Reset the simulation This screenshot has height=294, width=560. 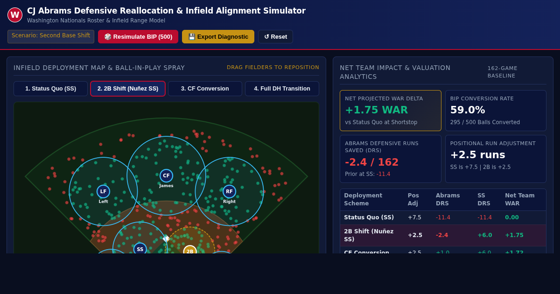point(275,37)
